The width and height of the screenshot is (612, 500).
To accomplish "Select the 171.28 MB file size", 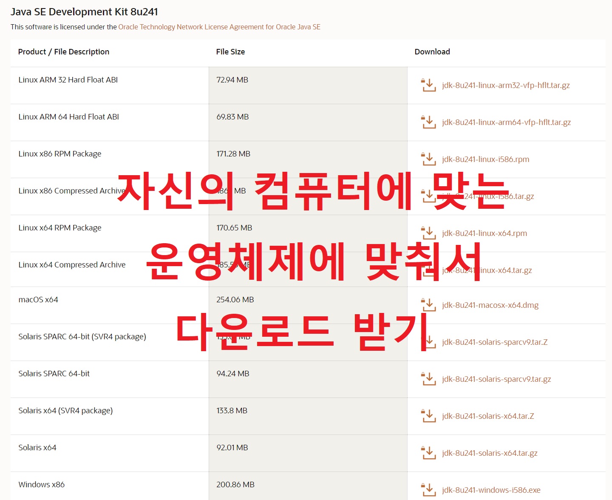I will click(233, 153).
